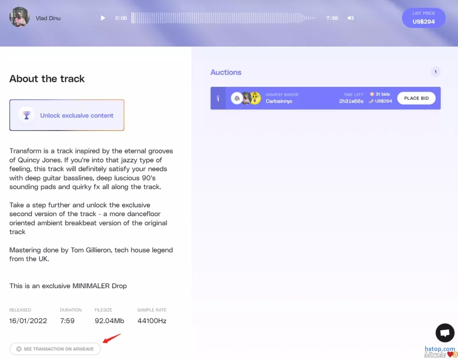Image resolution: width=458 pixels, height=359 pixels.
Task: Click the US$294 price trend icon
Action: pyautogui.click(x=371, y=101)
